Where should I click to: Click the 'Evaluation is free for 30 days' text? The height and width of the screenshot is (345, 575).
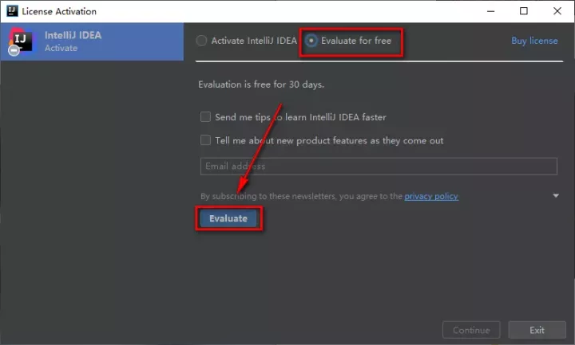point(261,84)
